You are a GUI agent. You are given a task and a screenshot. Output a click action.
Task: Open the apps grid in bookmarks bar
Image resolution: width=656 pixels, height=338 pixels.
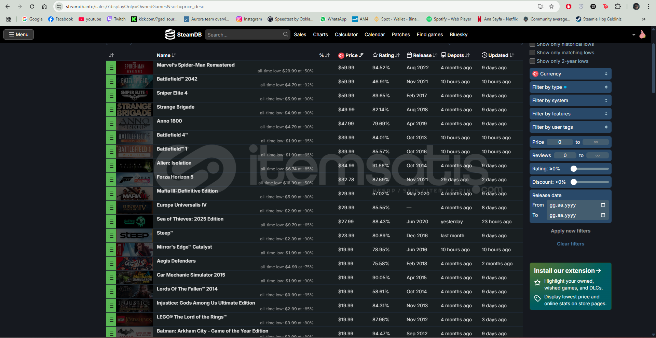[x=9, y=19]
